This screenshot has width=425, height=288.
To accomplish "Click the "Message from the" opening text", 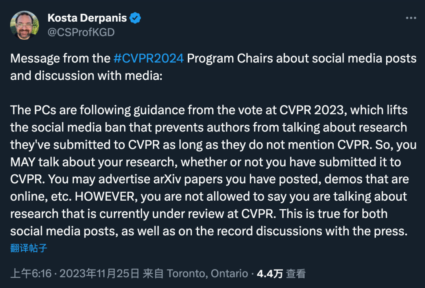I will (60, 58).
